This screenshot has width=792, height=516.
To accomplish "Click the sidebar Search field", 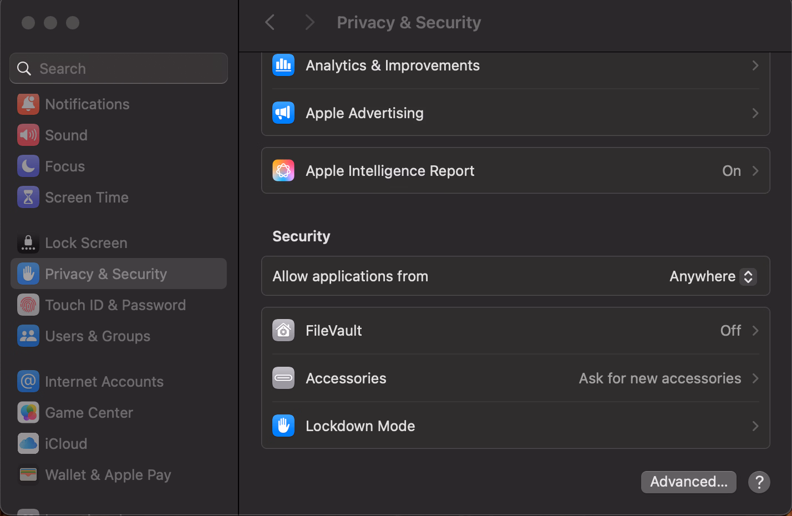I will pyautogui.click(x=119, y=69).
